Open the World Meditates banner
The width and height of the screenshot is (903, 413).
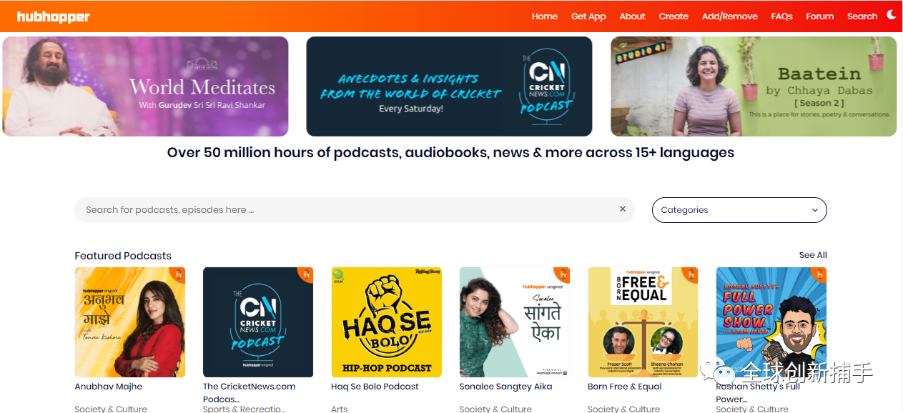click(146, 86)
